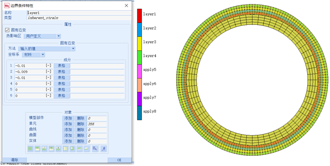Click the hash number entry icon
This screenshot has width=330, height=166.
(x=103, y=149)
